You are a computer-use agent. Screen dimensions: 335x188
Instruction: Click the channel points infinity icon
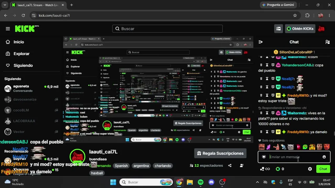(x=265, y=169)
